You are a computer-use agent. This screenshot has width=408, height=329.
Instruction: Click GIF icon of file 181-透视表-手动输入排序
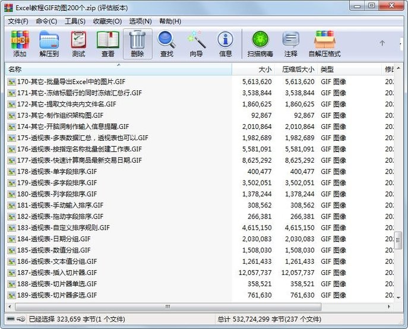(x=11, y=205)
